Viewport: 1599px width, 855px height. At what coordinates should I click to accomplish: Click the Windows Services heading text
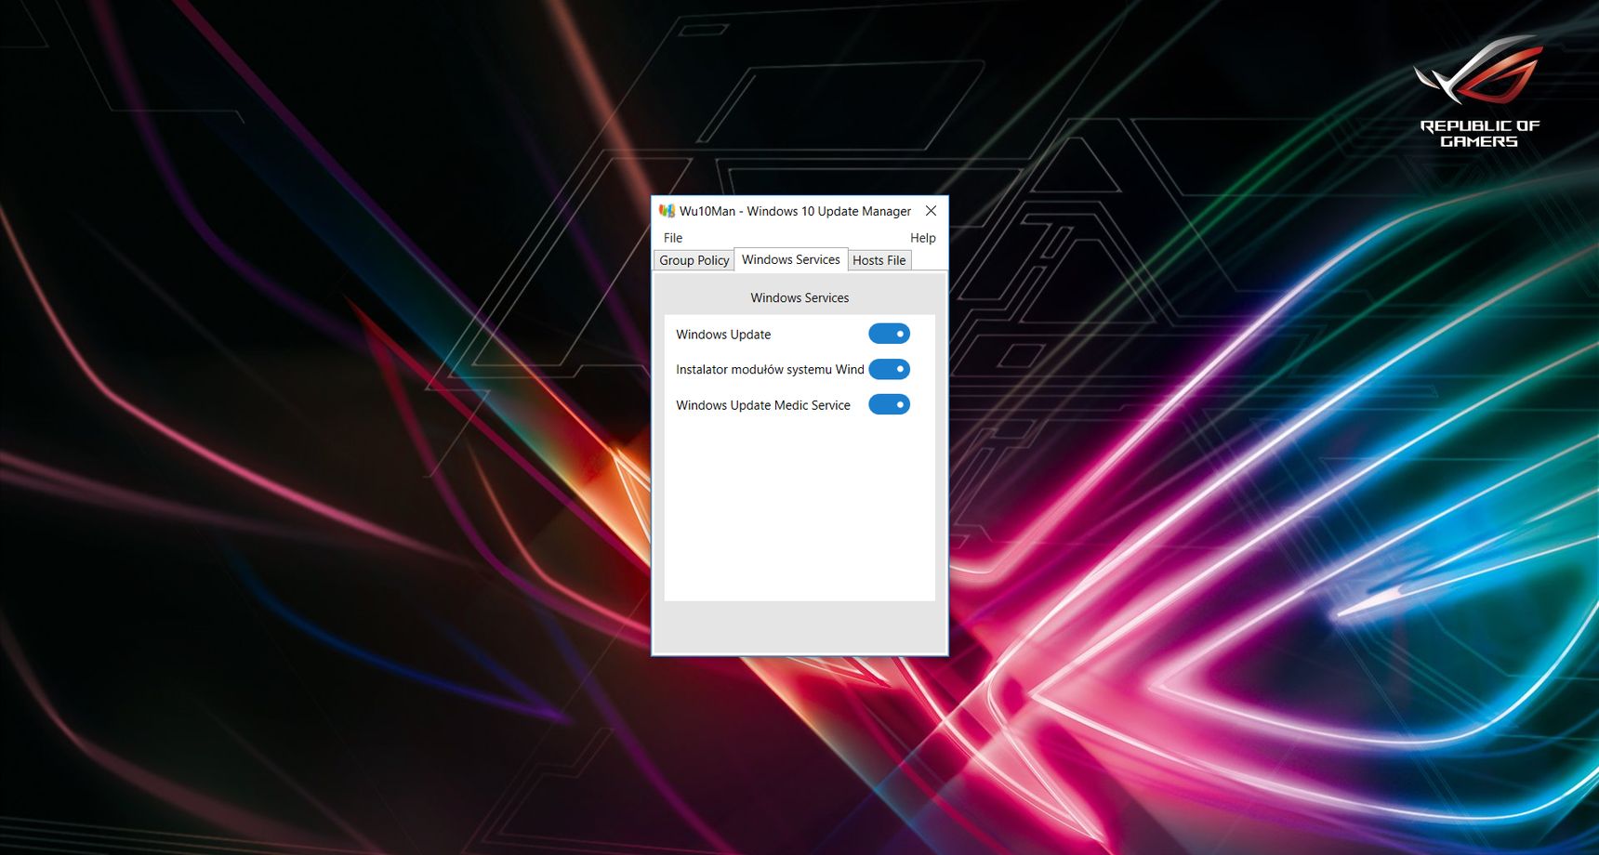click(799, 298)
